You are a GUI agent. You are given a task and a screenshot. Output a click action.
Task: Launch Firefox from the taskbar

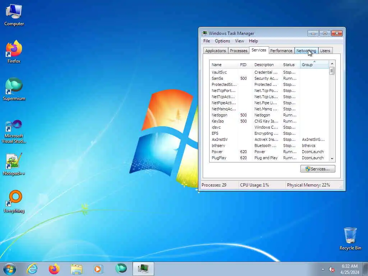pos(54,269)
